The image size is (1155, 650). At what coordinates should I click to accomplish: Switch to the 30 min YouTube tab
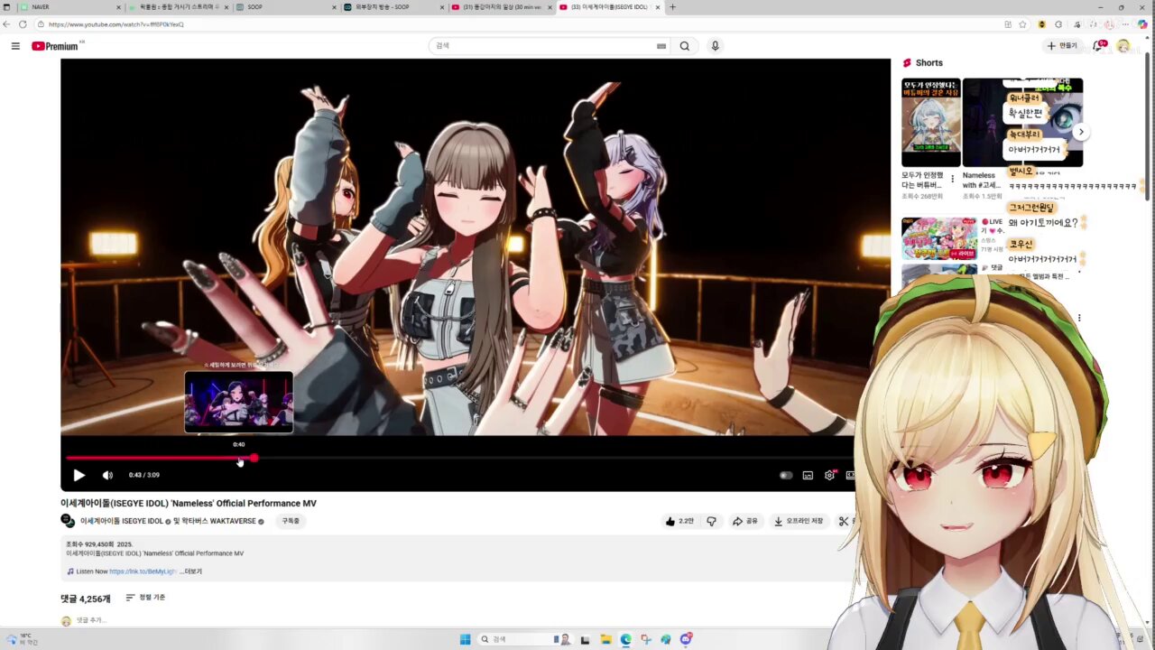(x=501, y=7)
